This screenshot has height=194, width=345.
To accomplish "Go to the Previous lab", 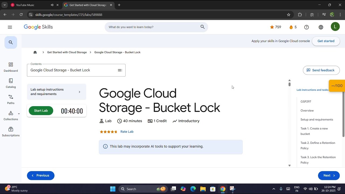I will (41, 175).
